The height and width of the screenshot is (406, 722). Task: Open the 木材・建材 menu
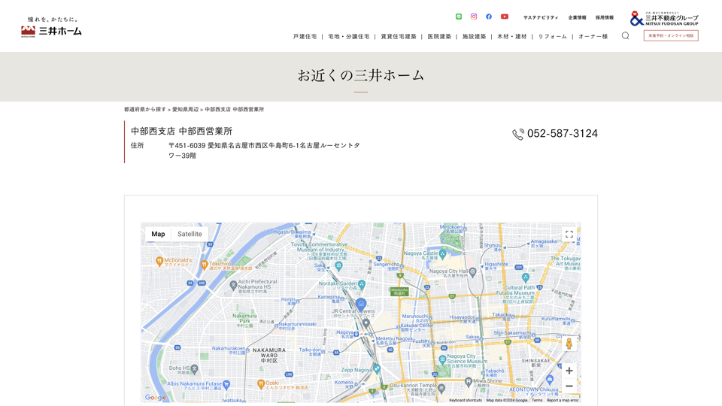coord(511,36)
